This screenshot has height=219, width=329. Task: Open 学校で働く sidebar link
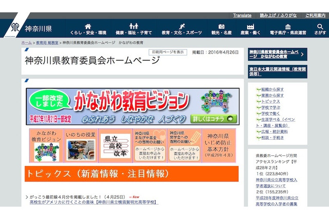click(x=270, y=114)
